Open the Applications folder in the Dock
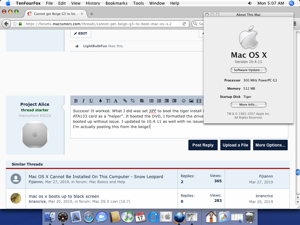The image size is (300, 225). pyautogui.click(x=224, y=217)
